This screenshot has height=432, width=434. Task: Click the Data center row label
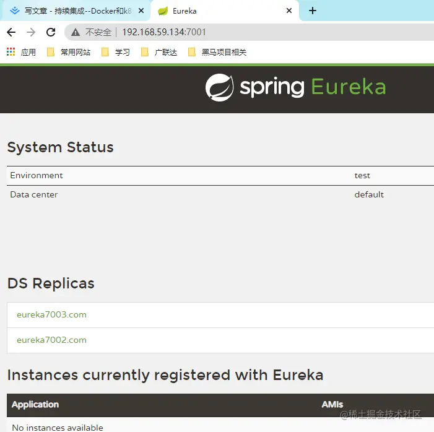click(34, 194)
